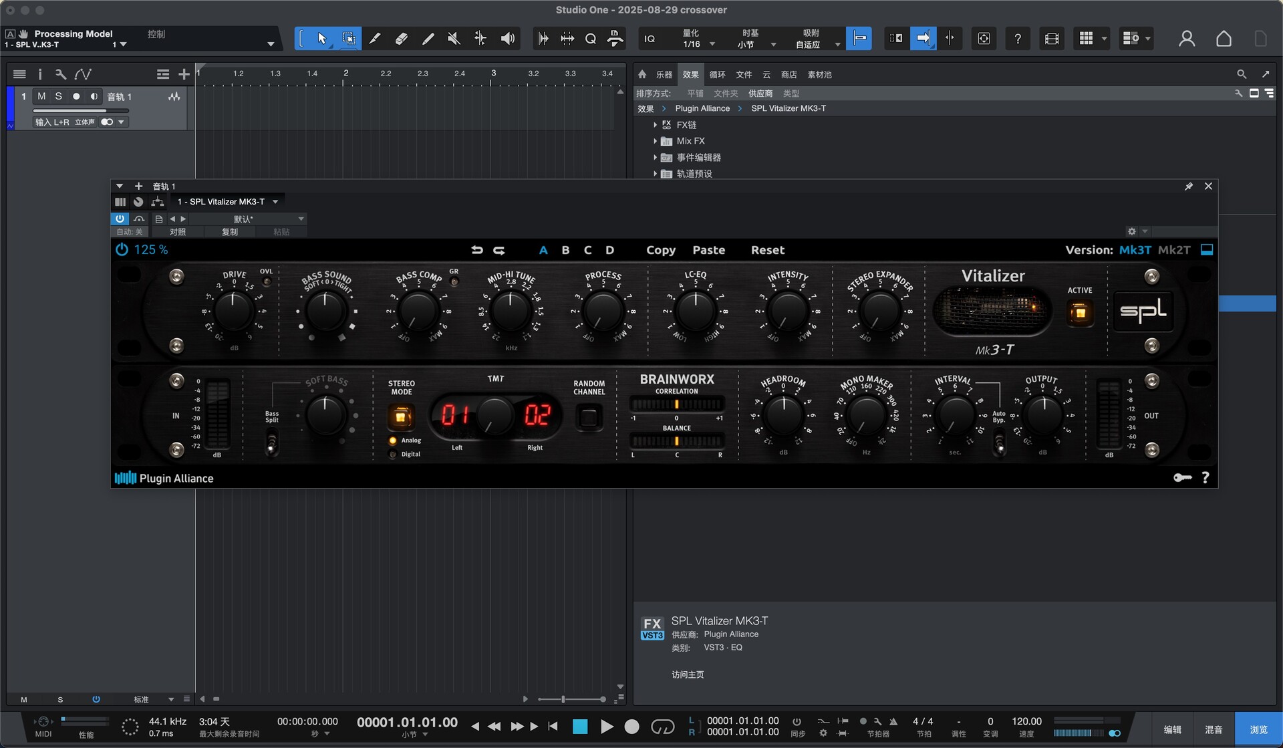Open the user account icon
The image size is (1283, 748).
point(1187,39)
